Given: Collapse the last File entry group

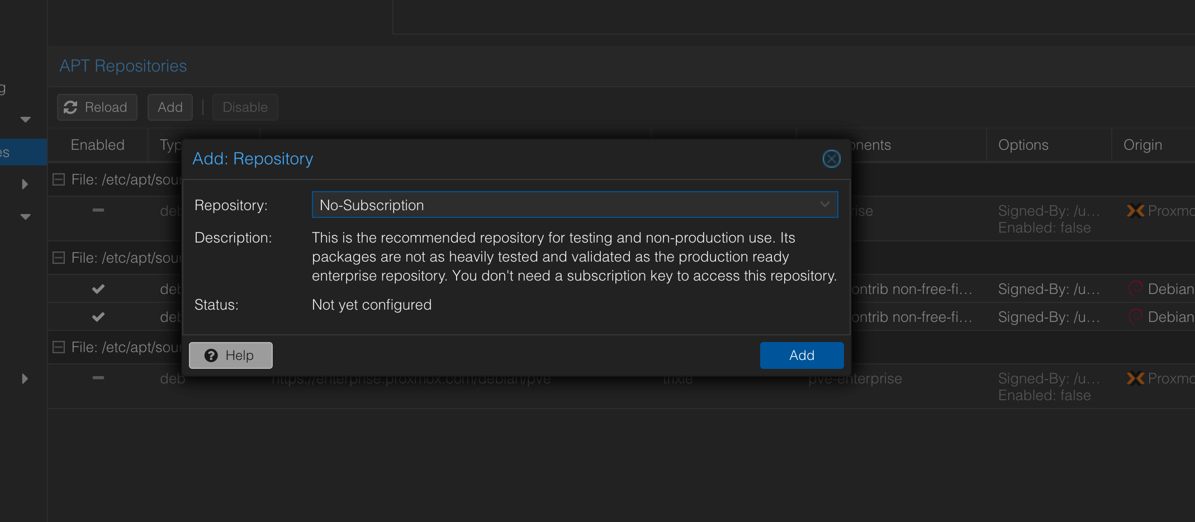Looking at the screenshot, I should pyautogui.click(x=58, y=347).
